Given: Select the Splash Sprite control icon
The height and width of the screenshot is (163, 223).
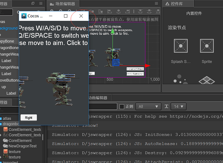Looking at the screenshot, I should tap(181, 46).
